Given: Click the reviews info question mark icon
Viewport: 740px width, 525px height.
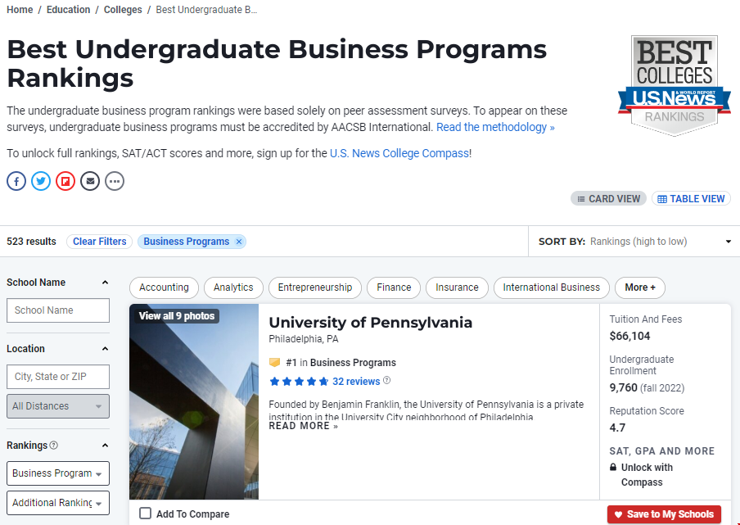Looking at the screenshot, I should tap(387, 381).
